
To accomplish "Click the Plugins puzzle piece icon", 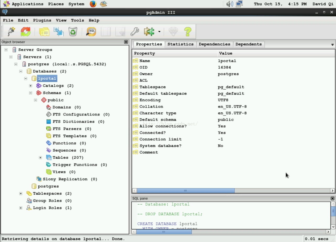I will point(149,32).
